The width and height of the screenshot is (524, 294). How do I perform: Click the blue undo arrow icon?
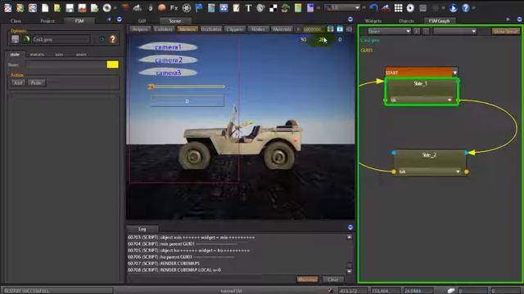[373, 7]
